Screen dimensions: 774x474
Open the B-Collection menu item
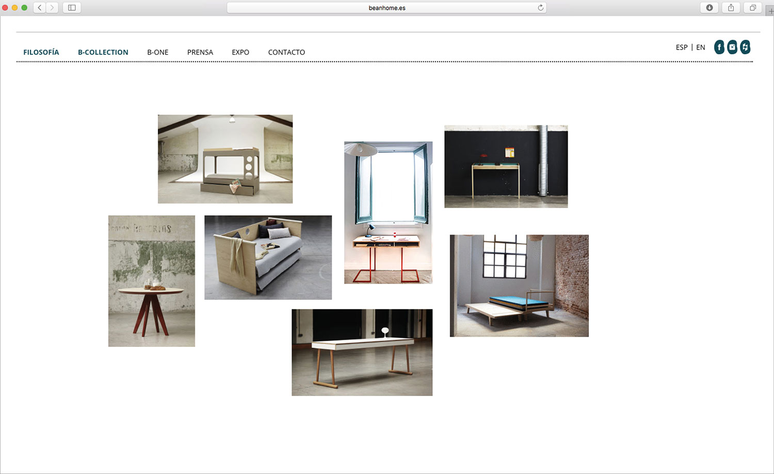pyautogui.click(x=103, y=52)
